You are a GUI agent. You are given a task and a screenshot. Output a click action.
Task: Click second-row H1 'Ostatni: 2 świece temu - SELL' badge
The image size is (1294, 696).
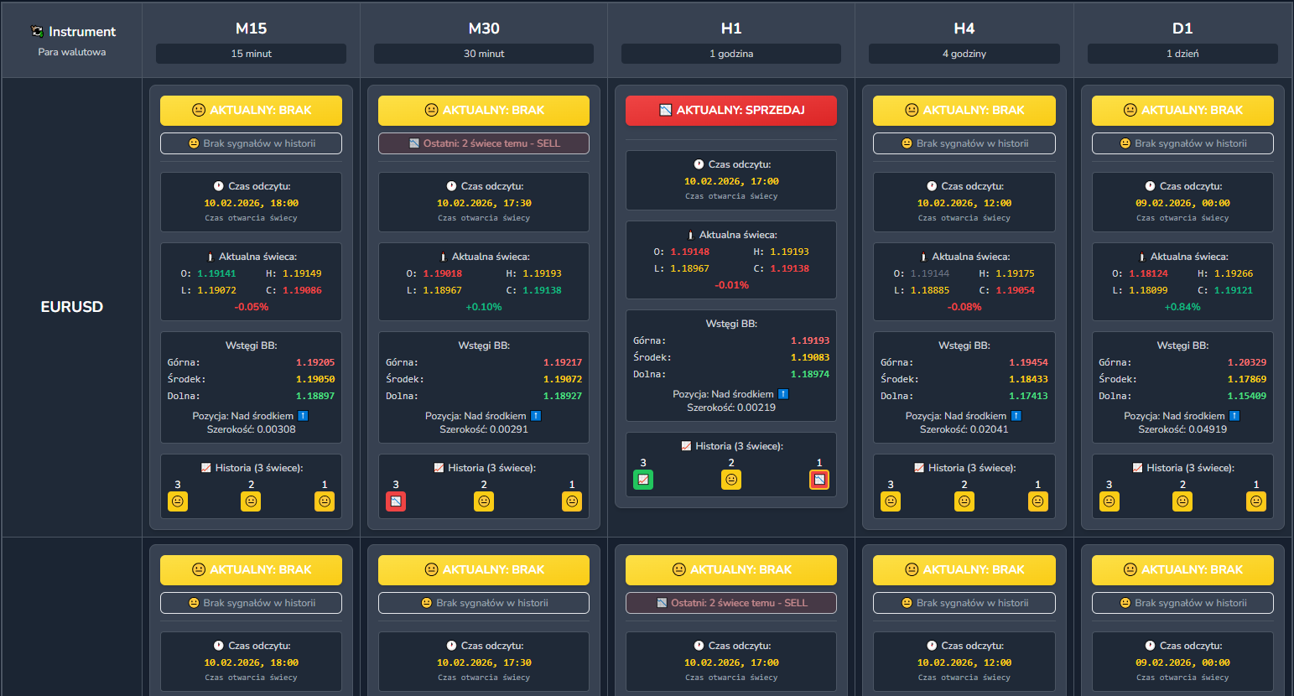(x=731, y=603)
